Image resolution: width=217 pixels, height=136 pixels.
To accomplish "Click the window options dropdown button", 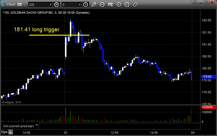I will point(195,2).
